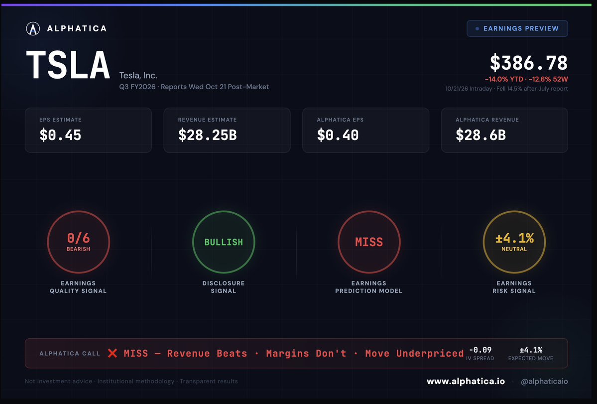Open the www.alphatica.io link
The image size is (597, 404).
[x=466, y=381]
